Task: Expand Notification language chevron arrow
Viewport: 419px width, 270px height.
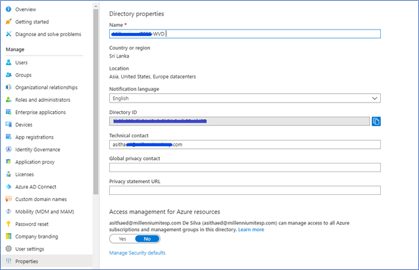Action: pos(375,98)
